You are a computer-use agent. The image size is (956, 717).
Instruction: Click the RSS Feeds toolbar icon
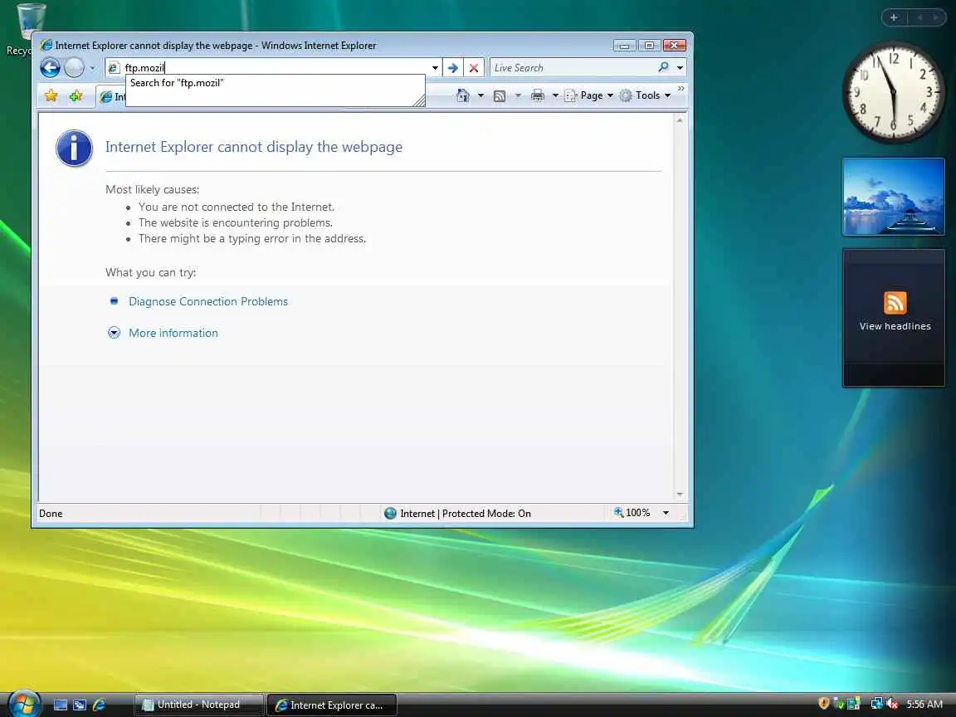[x=500, y=95]
